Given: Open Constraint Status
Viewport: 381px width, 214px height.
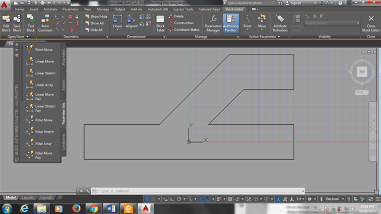Looking at the screenshot, I should coord(184,30).
